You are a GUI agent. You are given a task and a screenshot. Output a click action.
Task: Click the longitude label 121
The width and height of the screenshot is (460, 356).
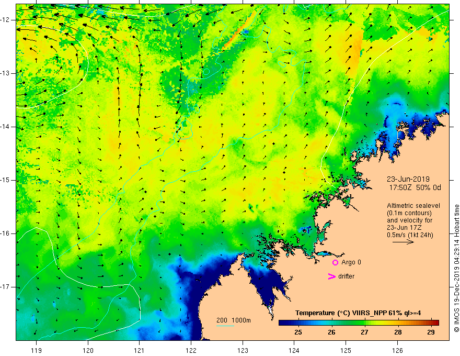coord(140,350)
